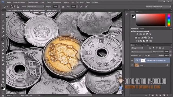Select the Crop tool
The height and width of the screenshot is (97, 173).
tap(3, 28)
